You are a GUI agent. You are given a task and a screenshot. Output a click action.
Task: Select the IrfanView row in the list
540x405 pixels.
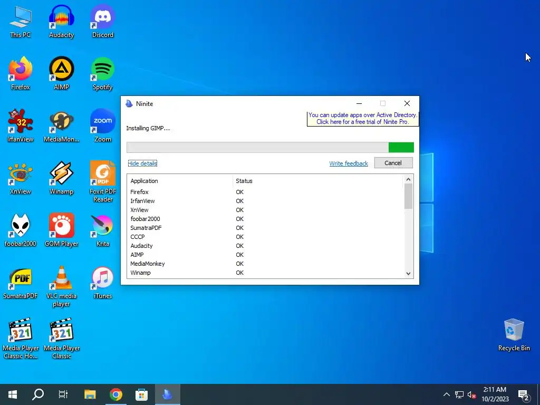tap(265, 201)
